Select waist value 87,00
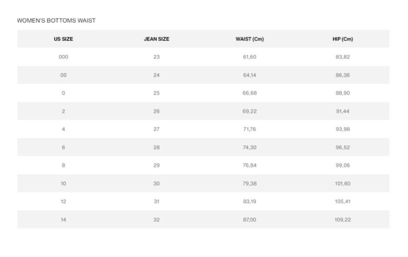 (250, 219)
